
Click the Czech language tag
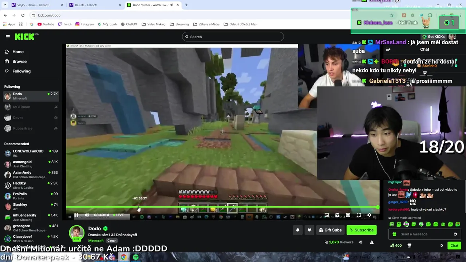tap(112, 241)
